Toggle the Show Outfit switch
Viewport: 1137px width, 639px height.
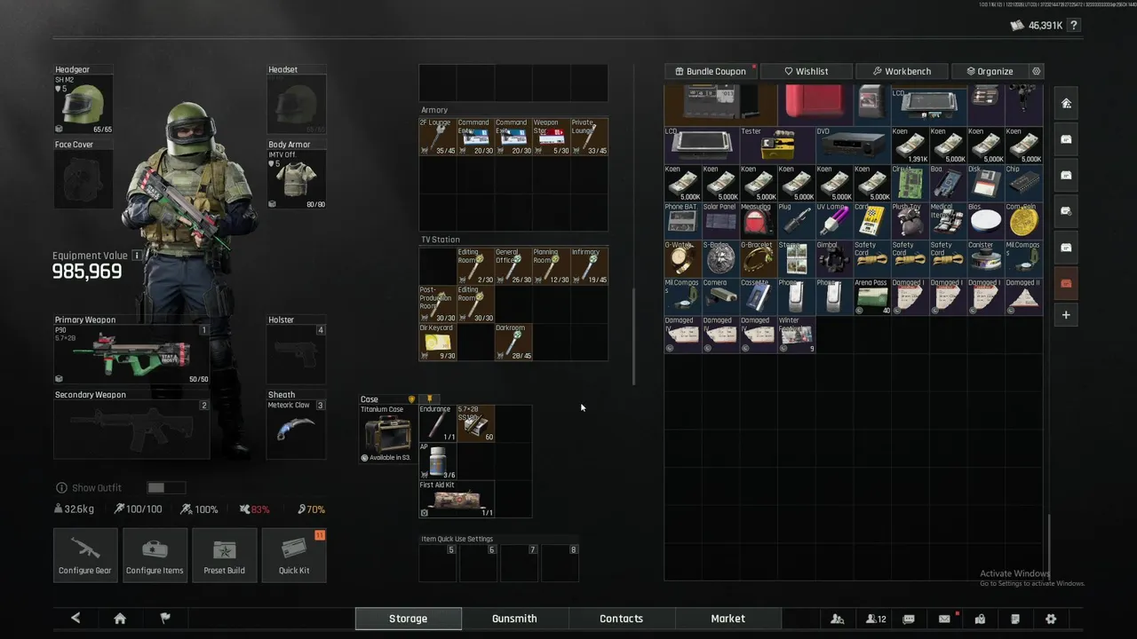pyautogui.click(x=166, y=488)
